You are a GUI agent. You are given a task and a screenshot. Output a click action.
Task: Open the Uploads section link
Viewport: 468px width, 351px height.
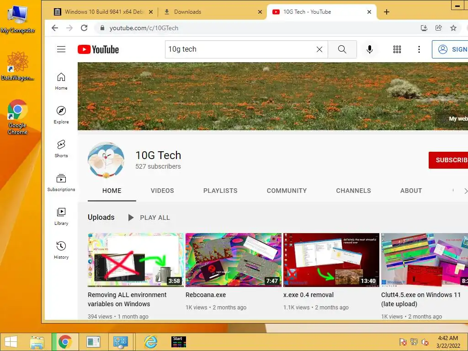pos(101,217)
